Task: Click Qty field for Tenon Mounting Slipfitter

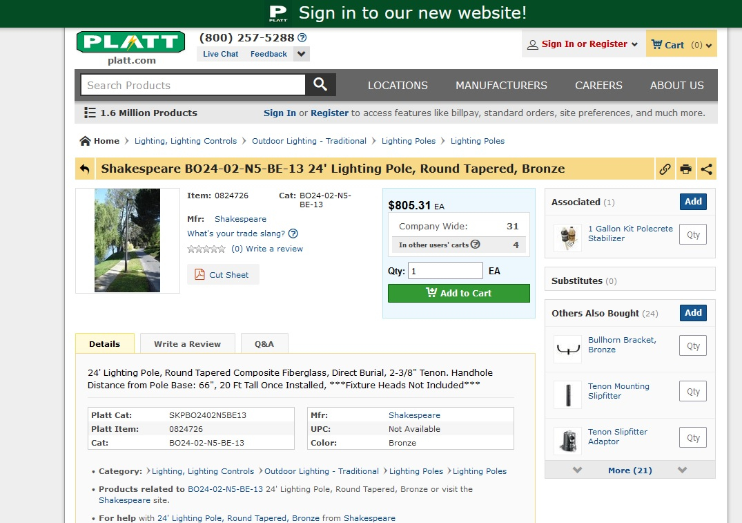Action: click(x=693, y=391)
